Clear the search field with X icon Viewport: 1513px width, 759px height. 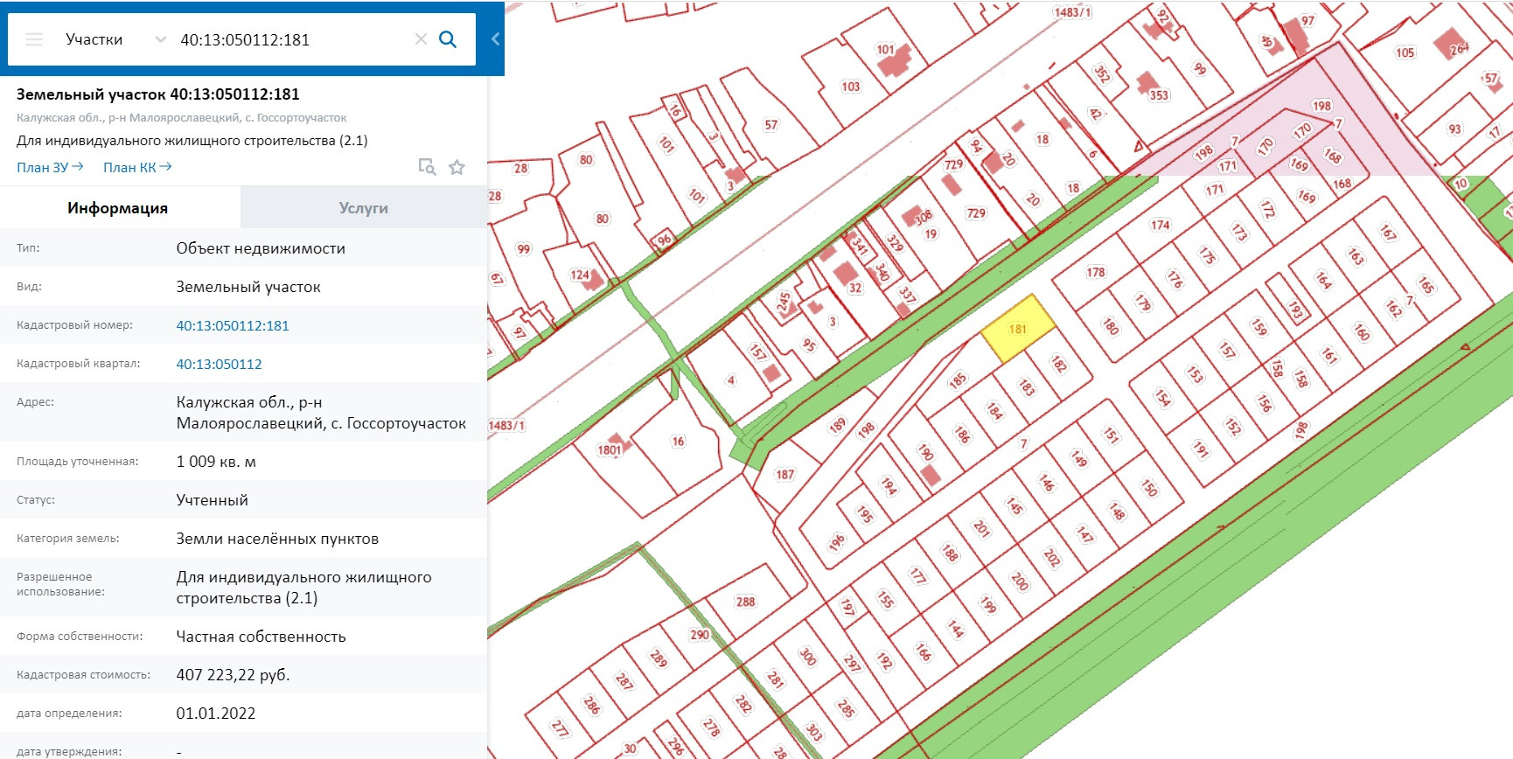pos(421,39)
